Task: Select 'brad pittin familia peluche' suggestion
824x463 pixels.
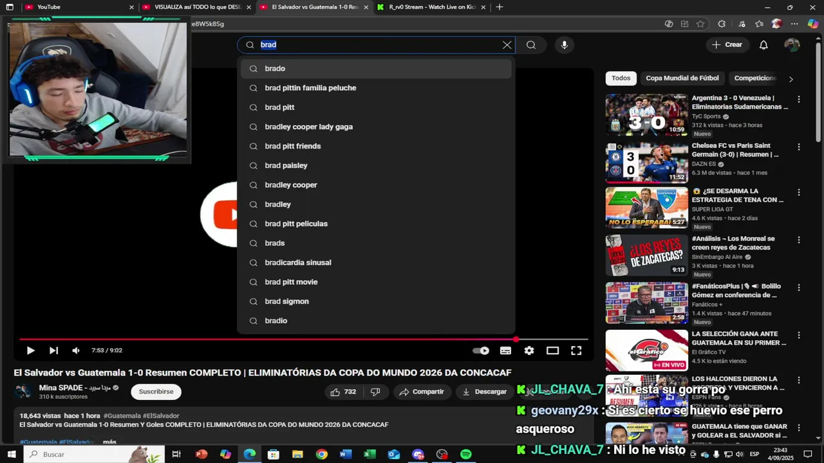Action: pos(376,88)
